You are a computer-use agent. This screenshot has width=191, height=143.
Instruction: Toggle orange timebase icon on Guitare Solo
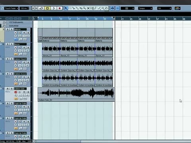[x=16, y=99]
